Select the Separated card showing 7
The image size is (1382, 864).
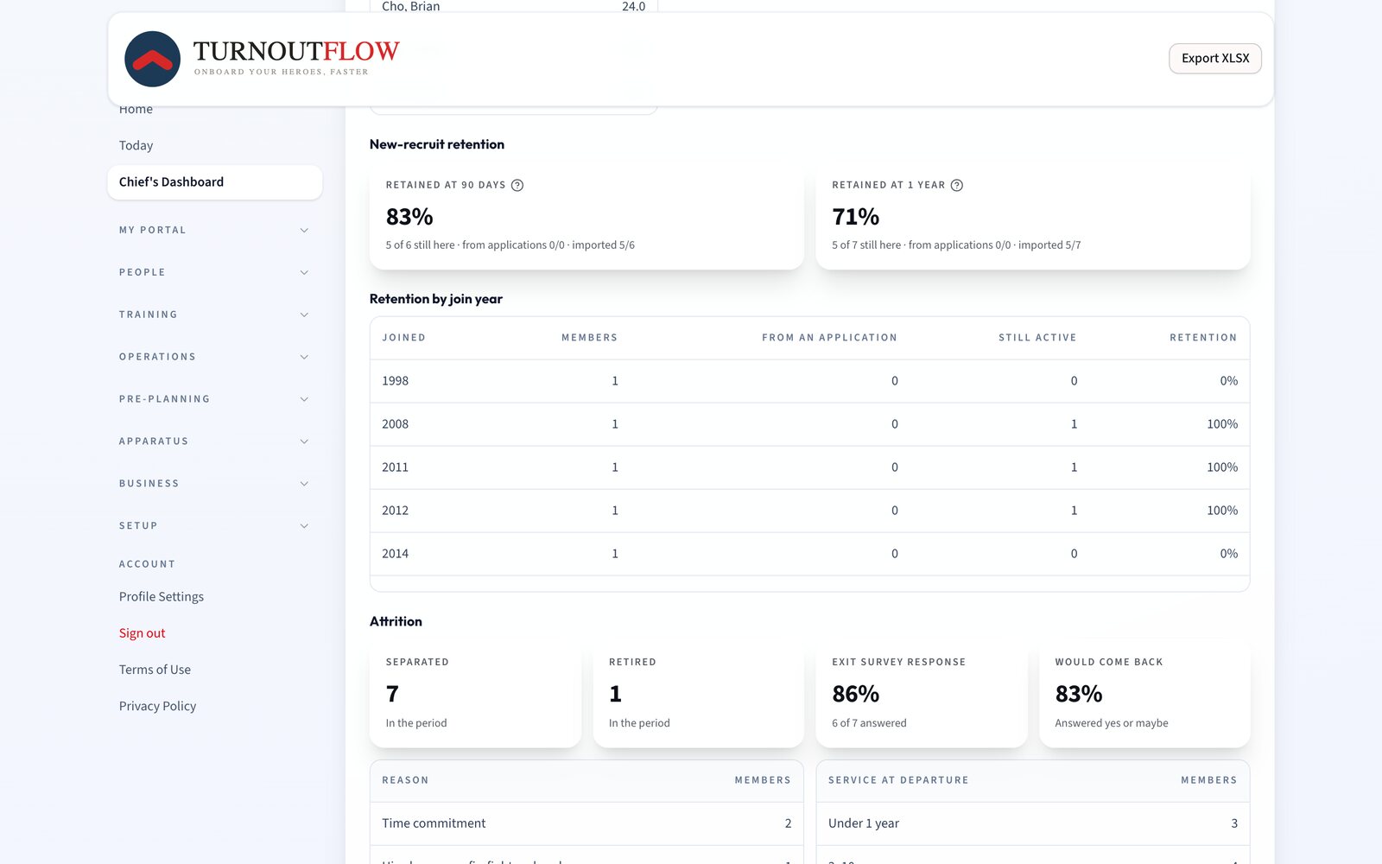pyautogui.click(x=475, y=693)
